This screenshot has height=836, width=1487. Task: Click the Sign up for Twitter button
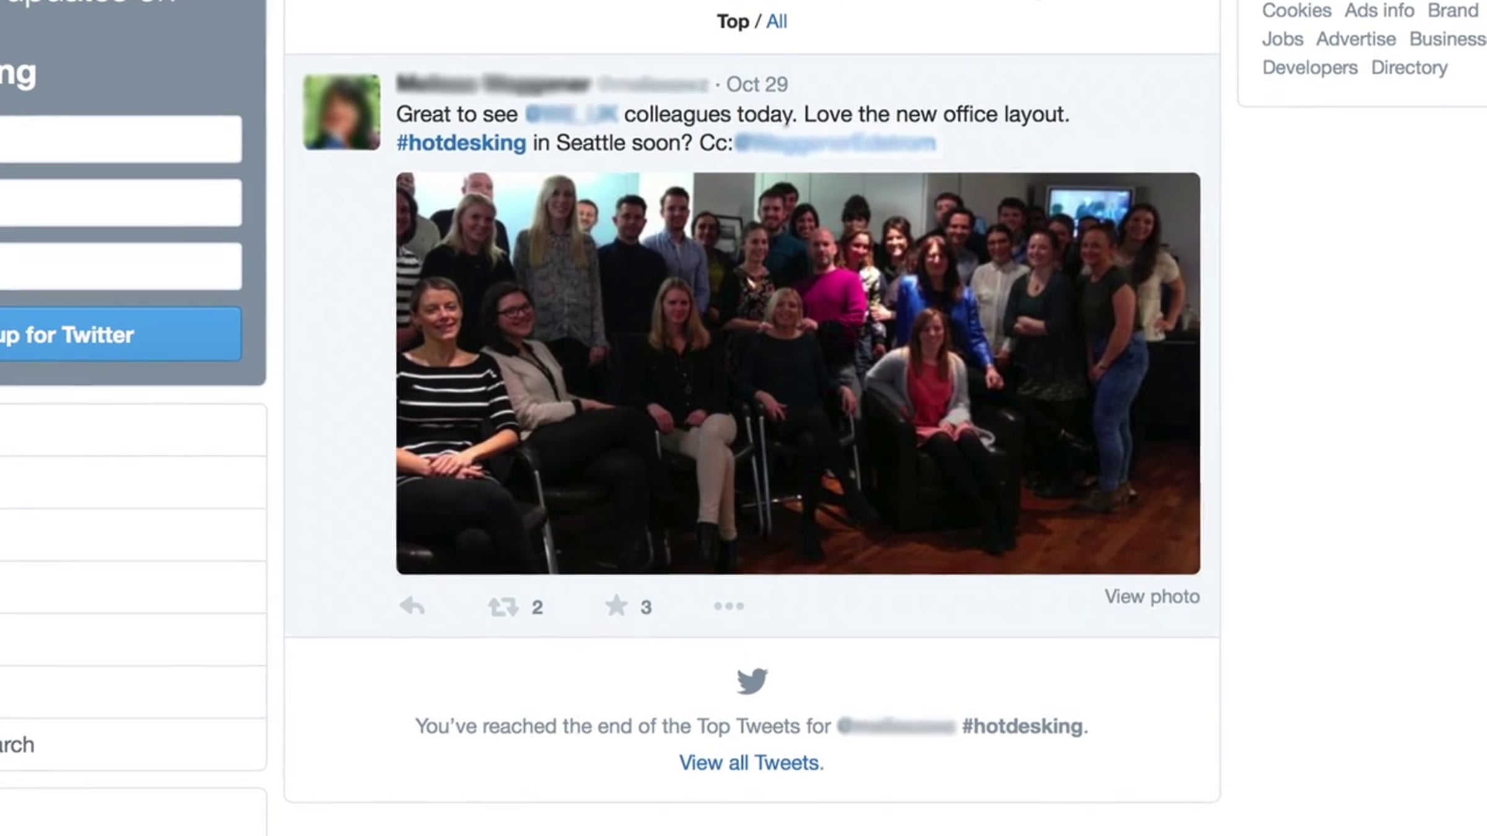[121, 334]
